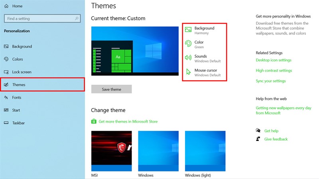The height and width of the screenshot is (179, 319).
Task: Click the Get help link
Action: pyautogui.click(x=271, y=131)
